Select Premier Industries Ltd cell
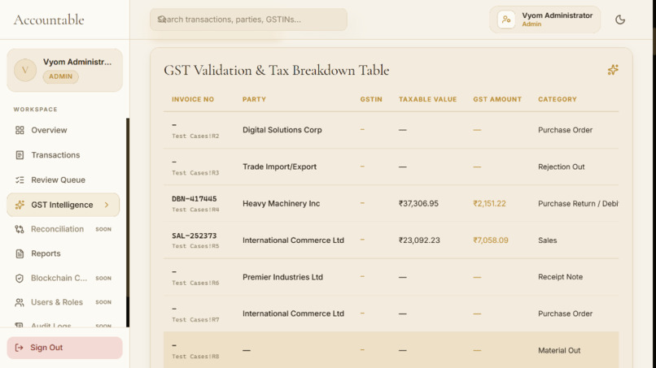 click(282, 277)
